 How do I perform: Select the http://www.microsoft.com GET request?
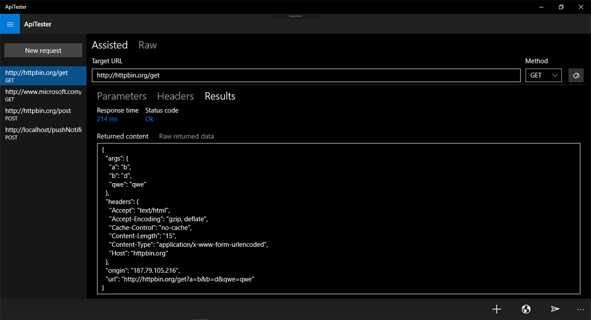click(x=43, y=95)
